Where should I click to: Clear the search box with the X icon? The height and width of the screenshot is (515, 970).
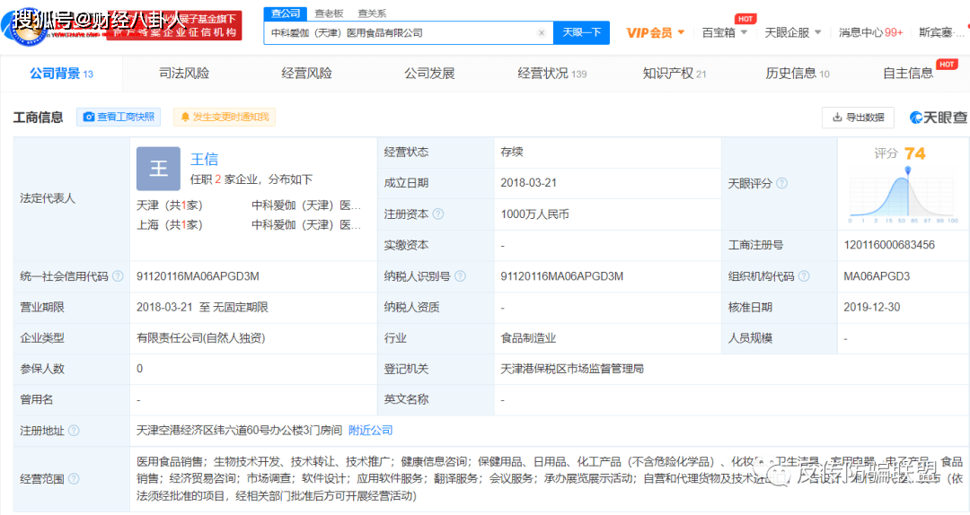(x=542, y=33)
